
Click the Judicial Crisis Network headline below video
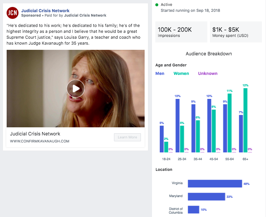(35, 134)
